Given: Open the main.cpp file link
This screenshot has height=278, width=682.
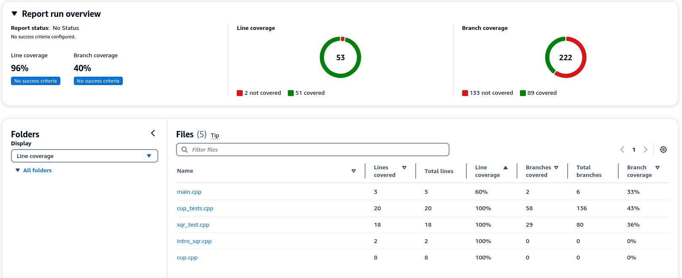Looking at the screenshot, I should tap(189, 192).
